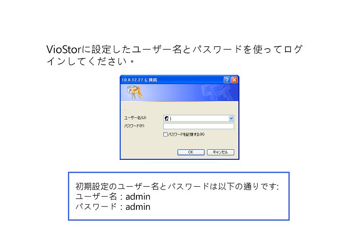This screenshot has width=354, height=250.
Task: Click the ユーザー名 : admin line
Action: [113, 197]
